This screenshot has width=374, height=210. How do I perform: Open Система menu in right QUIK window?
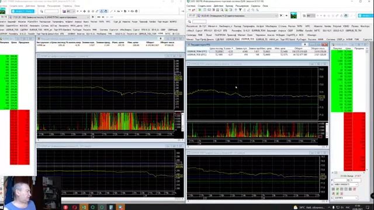click(x=191, y=6)
